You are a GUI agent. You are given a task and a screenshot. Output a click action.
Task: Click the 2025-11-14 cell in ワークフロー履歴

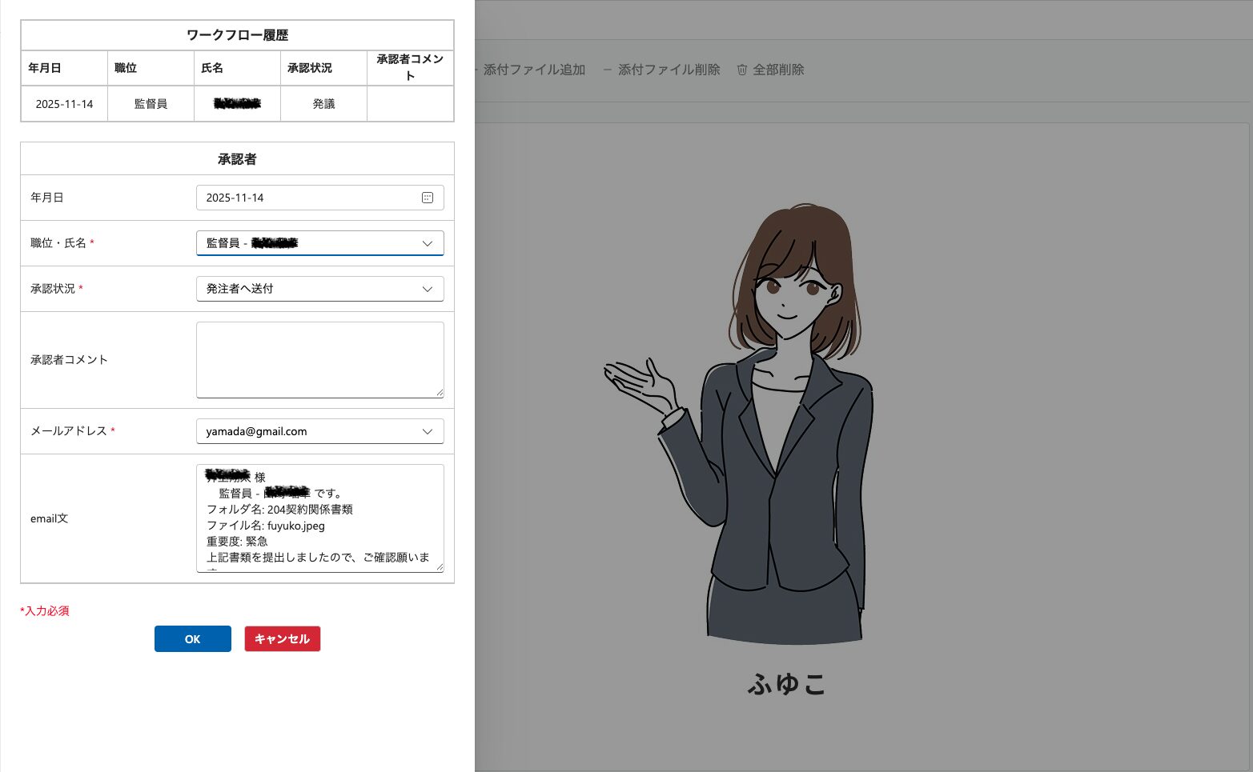[64, 104]
